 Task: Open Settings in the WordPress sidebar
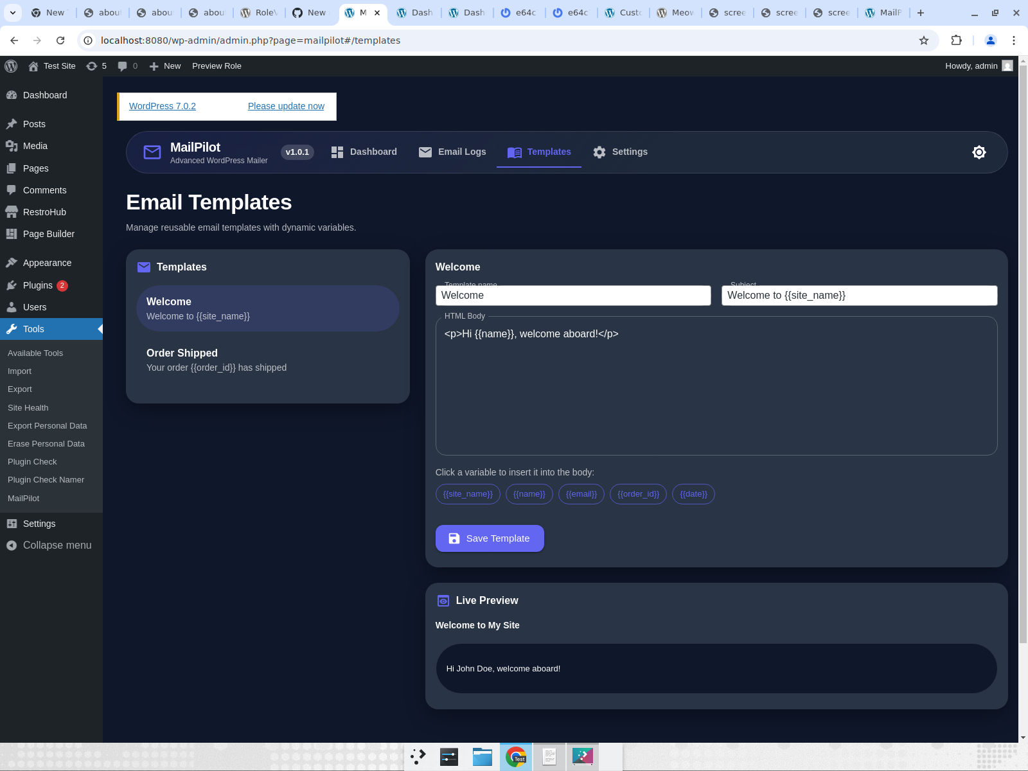click(x=51, y=524)
